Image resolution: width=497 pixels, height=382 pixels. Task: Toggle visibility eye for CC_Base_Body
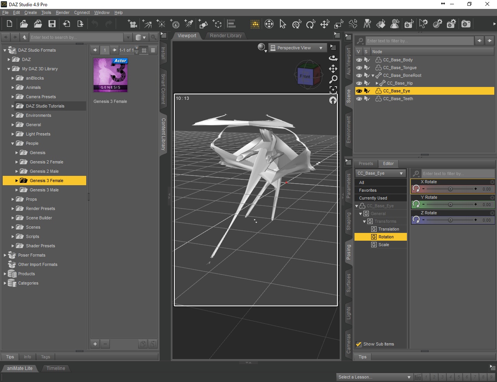pos(359,60)
